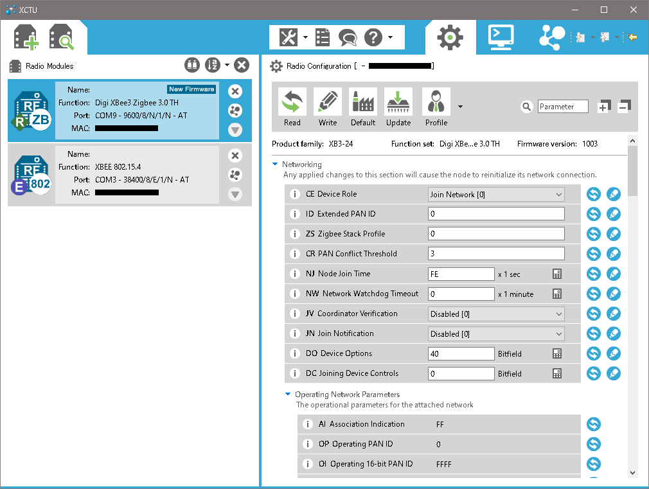This screenshot has height=489, width=649.
Task: Switch to Network working mode
Action: coord(552,37)
